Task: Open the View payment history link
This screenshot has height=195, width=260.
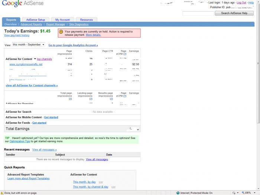Action: click(17, 35)
